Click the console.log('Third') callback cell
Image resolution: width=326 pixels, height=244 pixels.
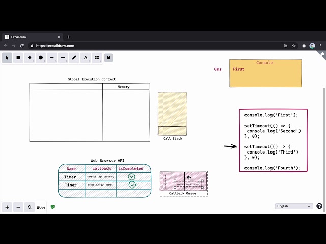point(101,185)
